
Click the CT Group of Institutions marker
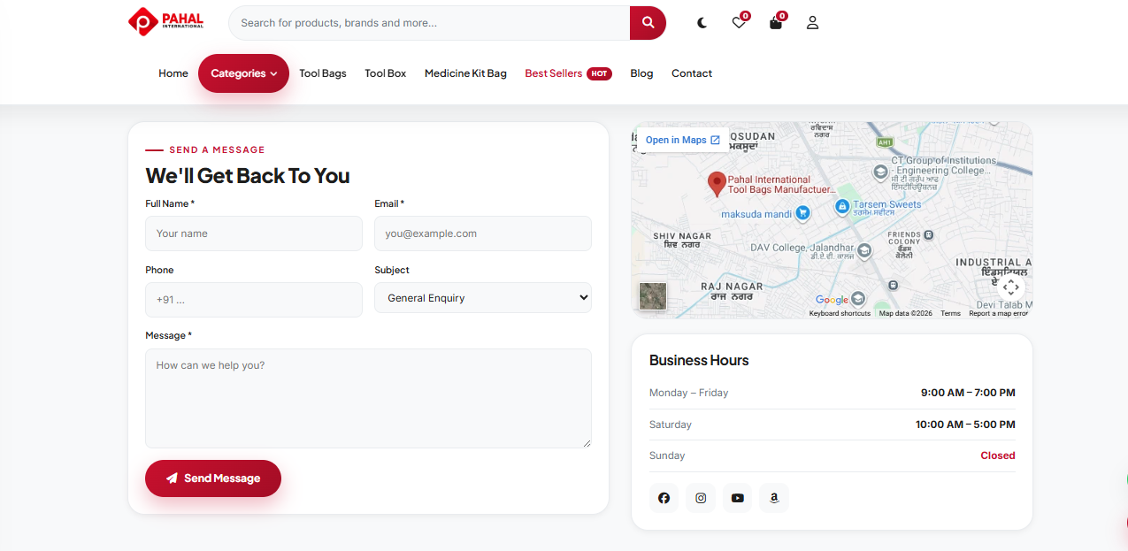(880, 172)
